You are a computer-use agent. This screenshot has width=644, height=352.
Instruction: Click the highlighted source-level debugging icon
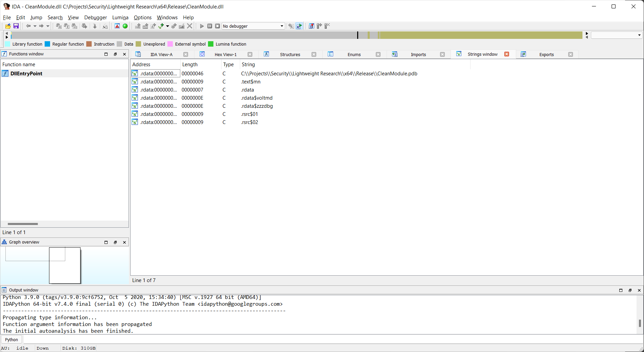299,26
